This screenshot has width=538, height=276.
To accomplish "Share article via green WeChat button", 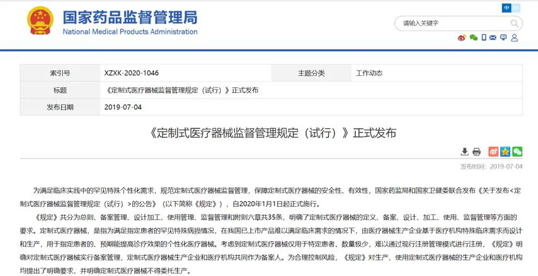I will (517, 152).
